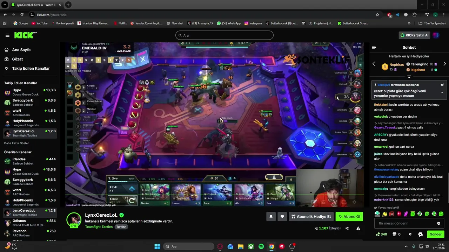
Task: Open Revanch recommended channel
Action: 30,233
